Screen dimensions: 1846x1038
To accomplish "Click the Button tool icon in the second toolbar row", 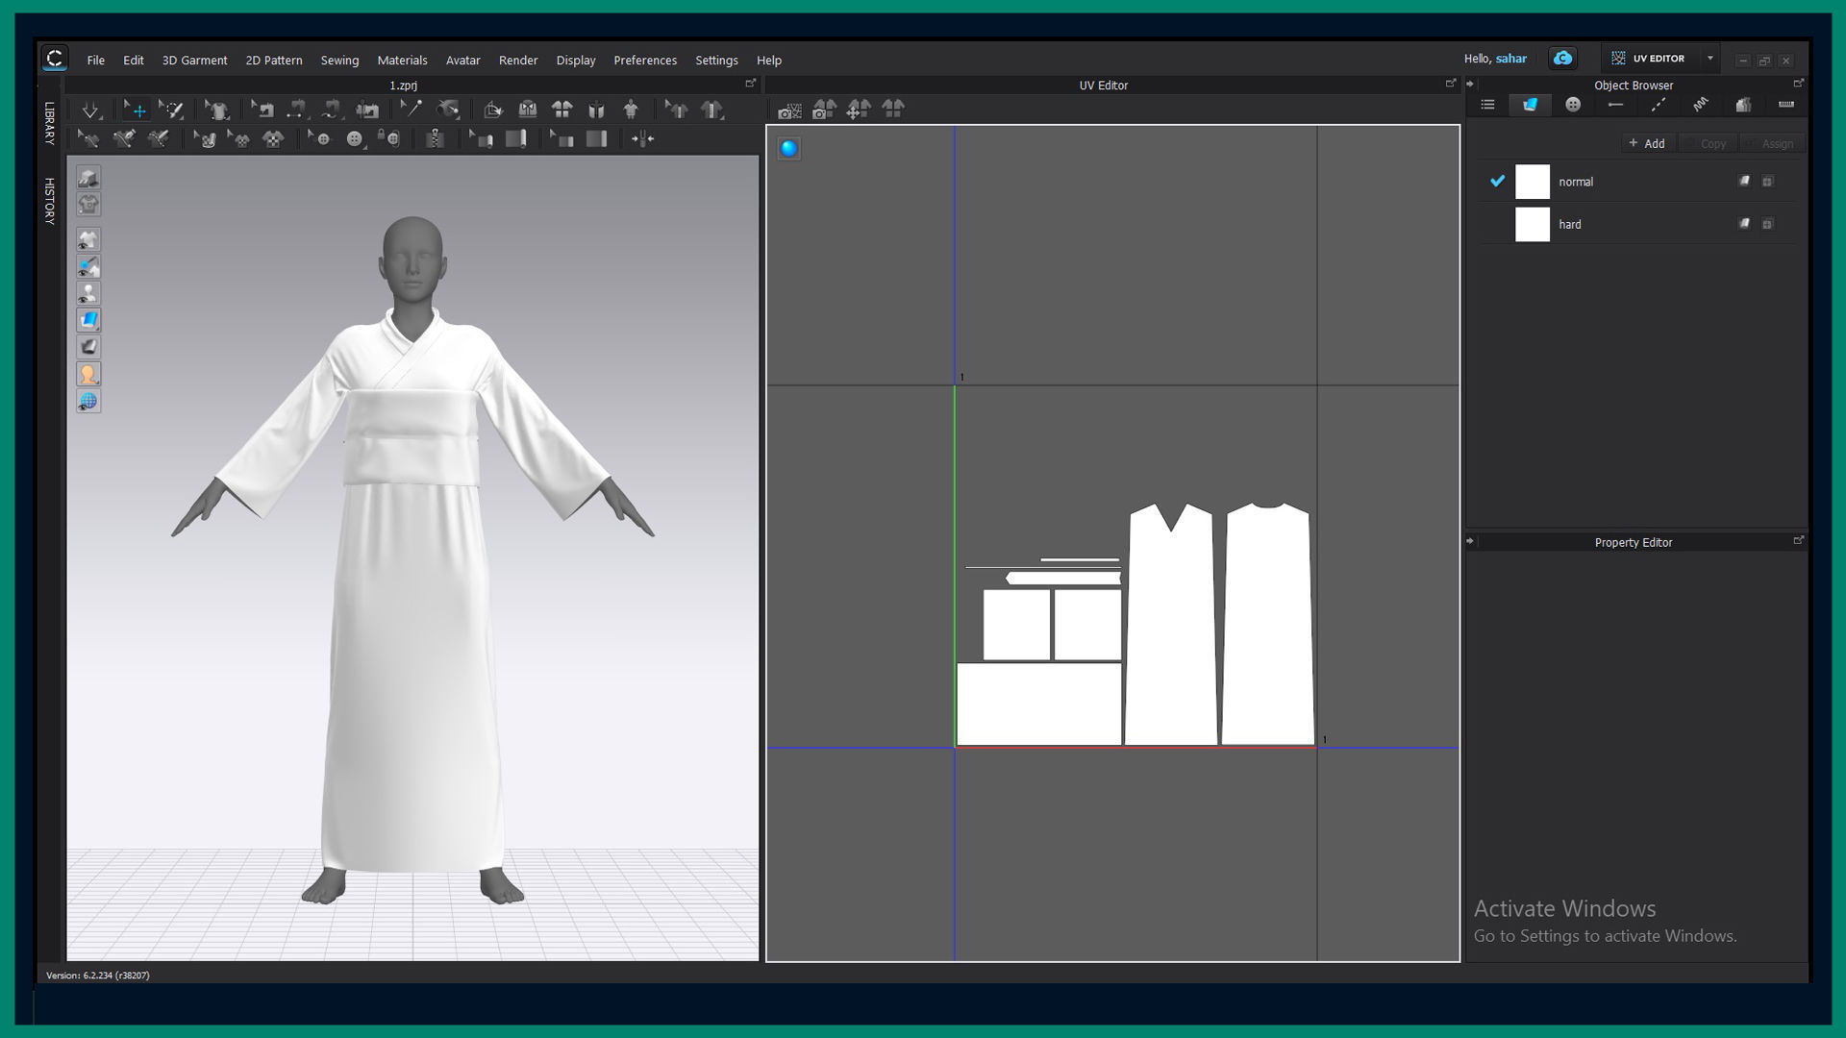I will pos(355,139).
